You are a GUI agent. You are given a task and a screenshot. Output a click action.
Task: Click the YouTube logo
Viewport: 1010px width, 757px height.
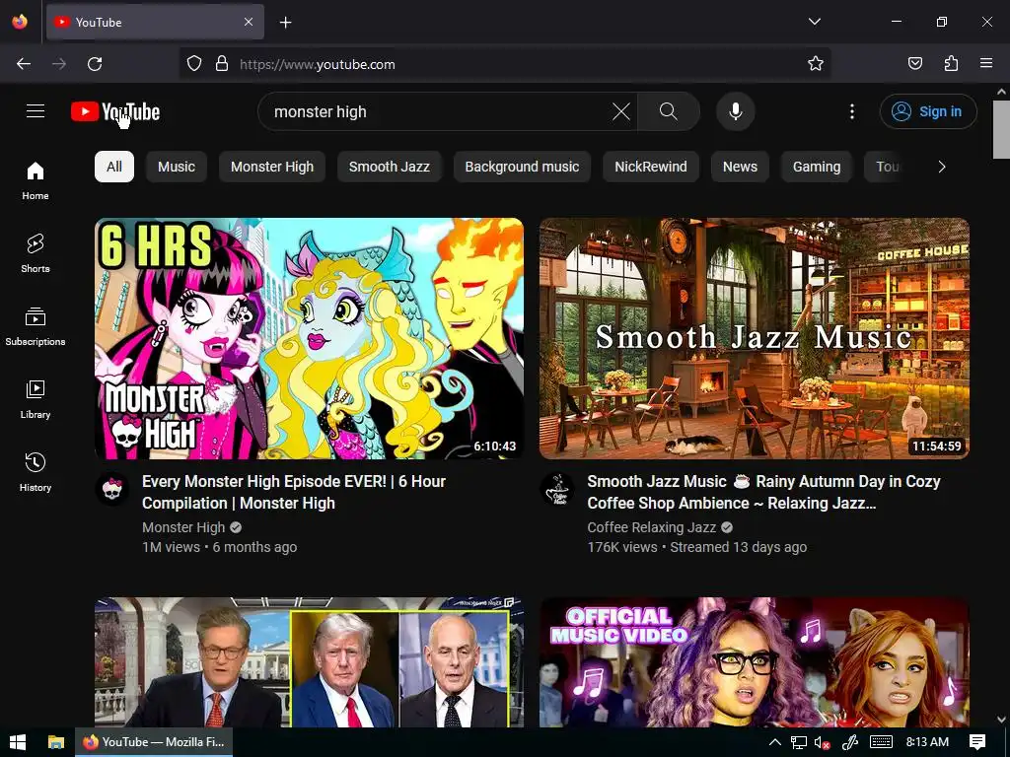point(115,111)
